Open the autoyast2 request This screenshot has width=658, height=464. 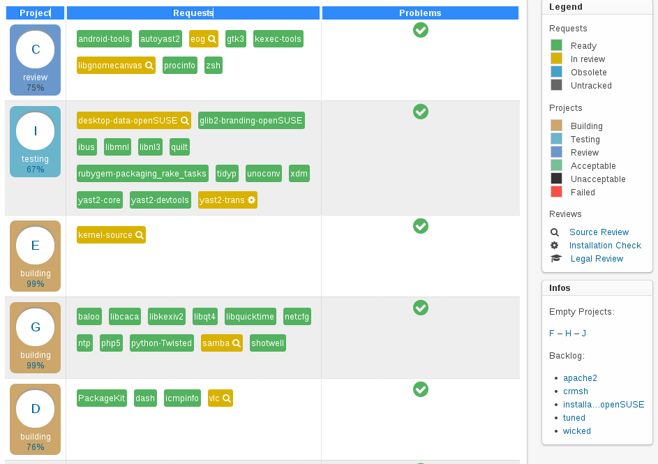[x=160, y=39]
